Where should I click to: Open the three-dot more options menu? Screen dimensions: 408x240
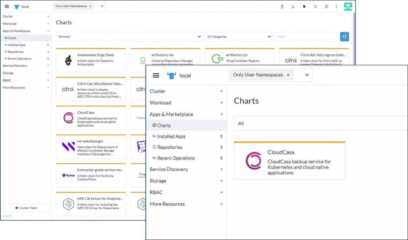tap(336, 6)
